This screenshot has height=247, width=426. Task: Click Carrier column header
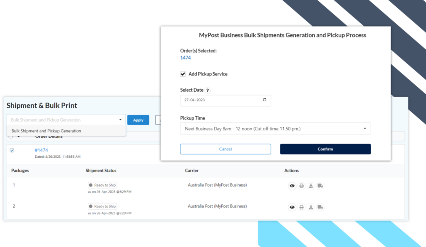click(x=192, y=171)
